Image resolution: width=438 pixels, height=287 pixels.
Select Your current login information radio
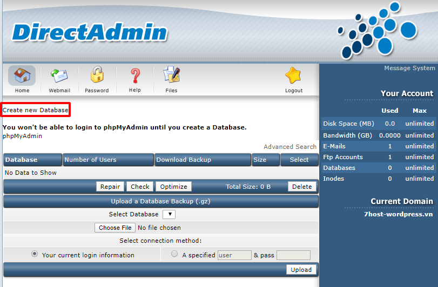click(x=35, y=254)
